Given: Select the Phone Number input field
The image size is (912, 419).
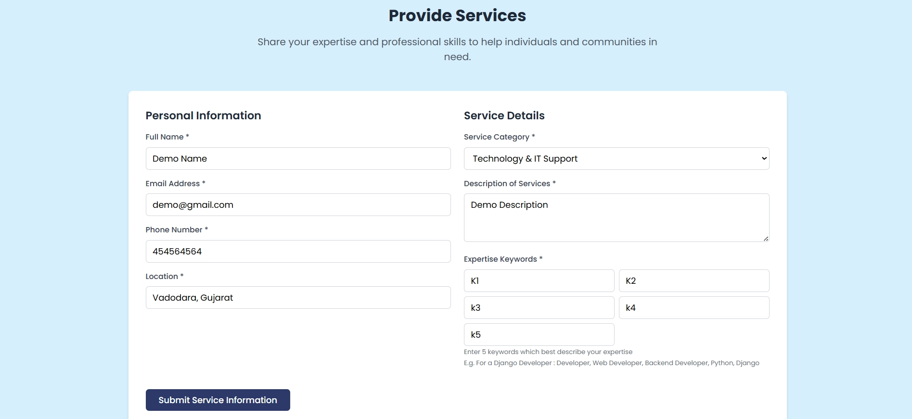Looking at the screenshot, I should point(298,252).
